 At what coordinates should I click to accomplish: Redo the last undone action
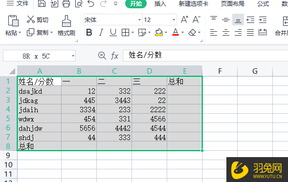103,3
